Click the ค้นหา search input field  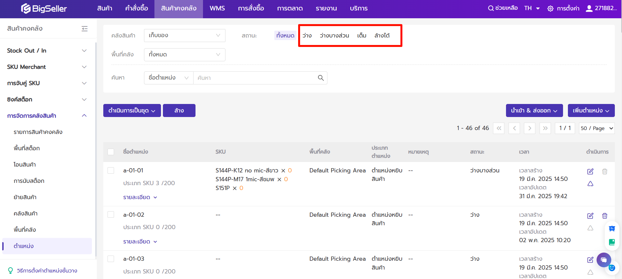click(256, 78)
